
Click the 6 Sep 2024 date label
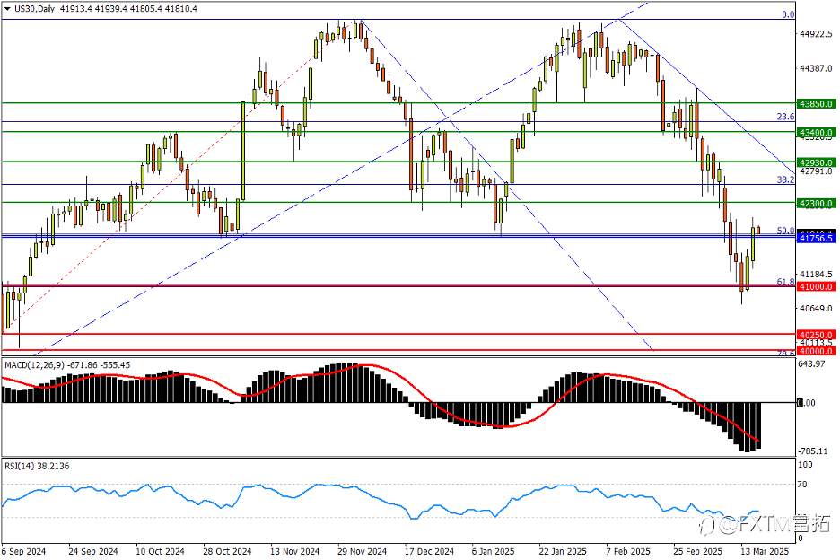pos(23,551)
